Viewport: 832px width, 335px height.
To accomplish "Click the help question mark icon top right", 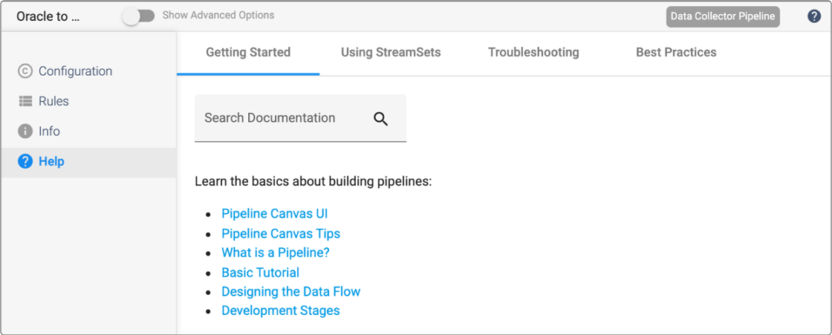I will click(x=814, y=16).
